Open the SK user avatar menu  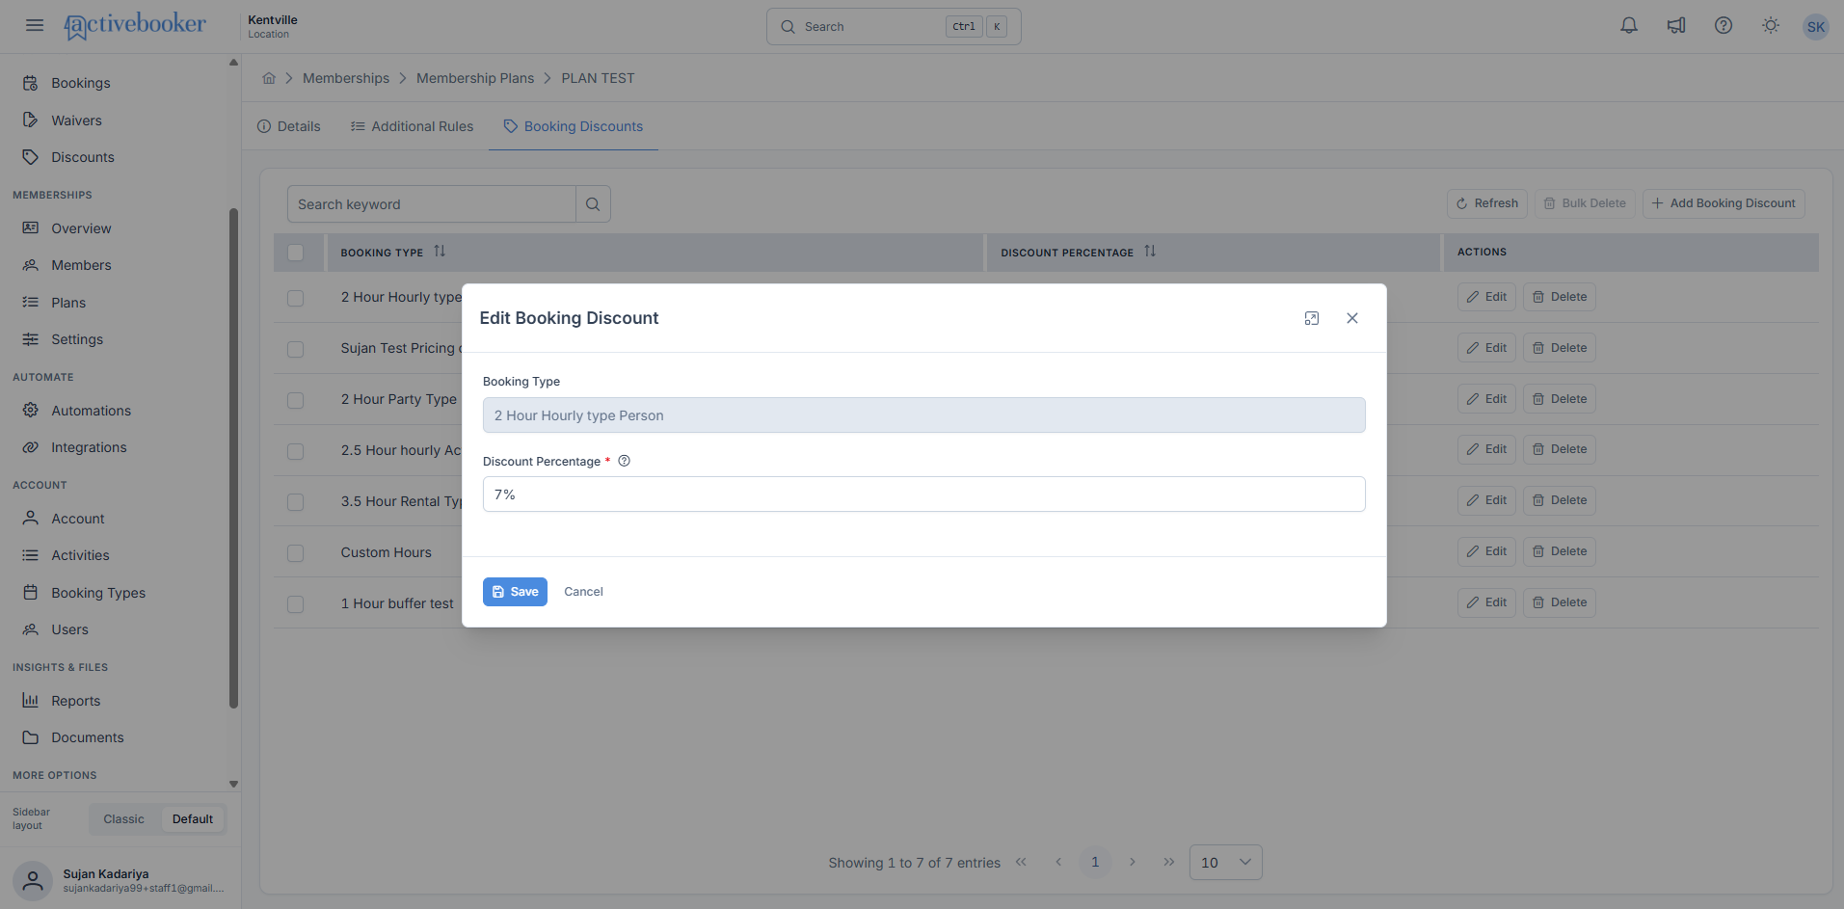tap(1816, 27)
